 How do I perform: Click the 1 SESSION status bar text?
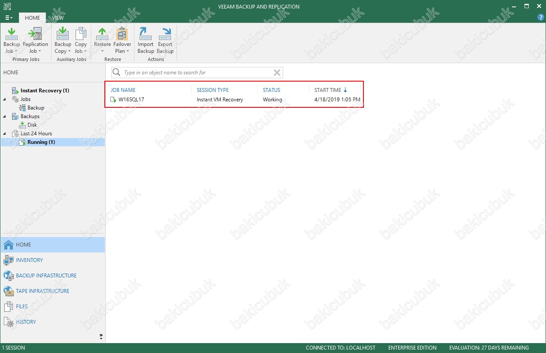click(x=14, y=348)
